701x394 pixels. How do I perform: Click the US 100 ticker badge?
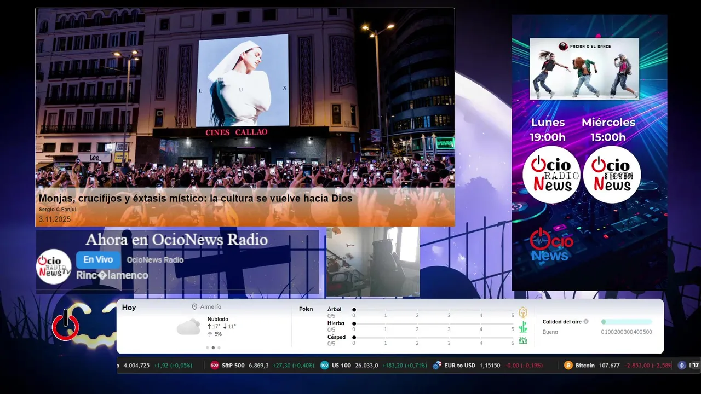pyautogui.click(x=325, y=366)
